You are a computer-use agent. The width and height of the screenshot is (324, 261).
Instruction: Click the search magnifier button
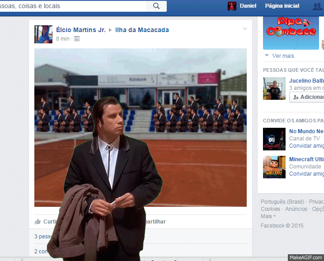click(x=156, y=6)
